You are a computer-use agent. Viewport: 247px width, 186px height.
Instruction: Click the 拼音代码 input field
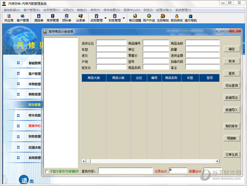click(x=203, y=61)
